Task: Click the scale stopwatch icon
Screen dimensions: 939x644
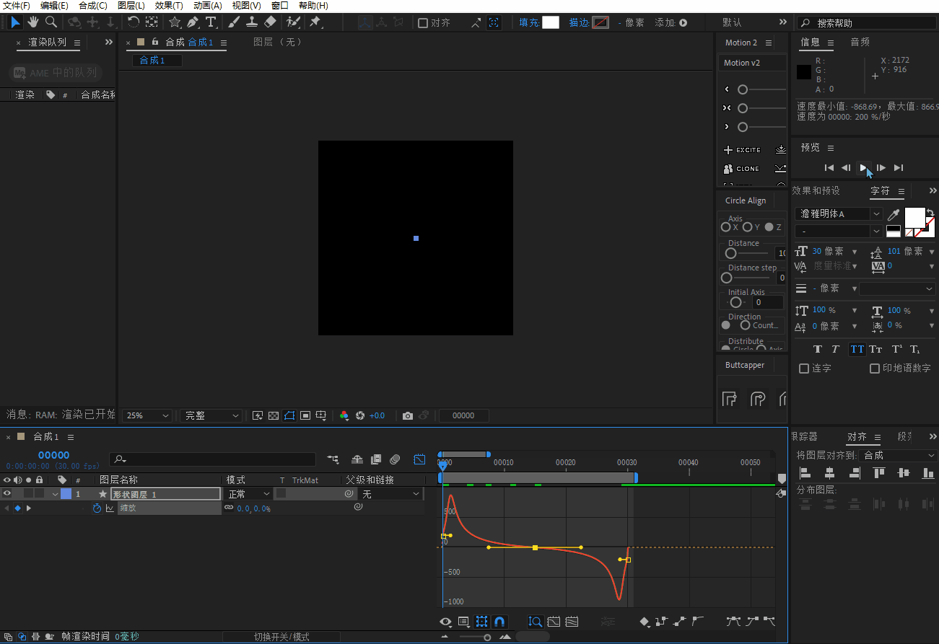Action: [x=97, y=508]
